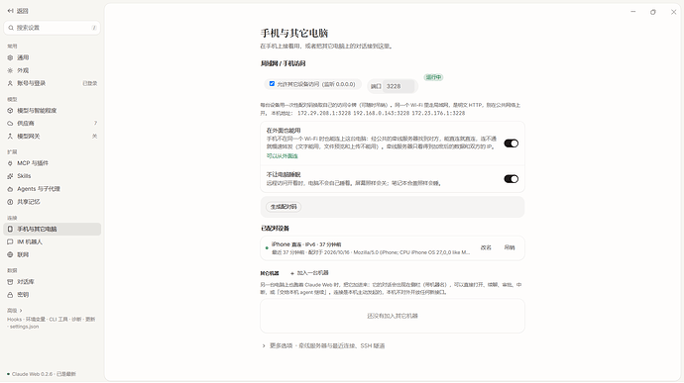684x383 pixels.
Task: Open 密钥 via its lock icon
Action: pos(10,295)
